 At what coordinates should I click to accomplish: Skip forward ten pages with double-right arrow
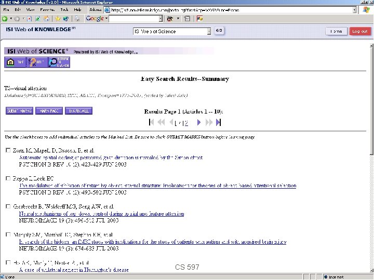pyautogui.click(x=209, y=122)
